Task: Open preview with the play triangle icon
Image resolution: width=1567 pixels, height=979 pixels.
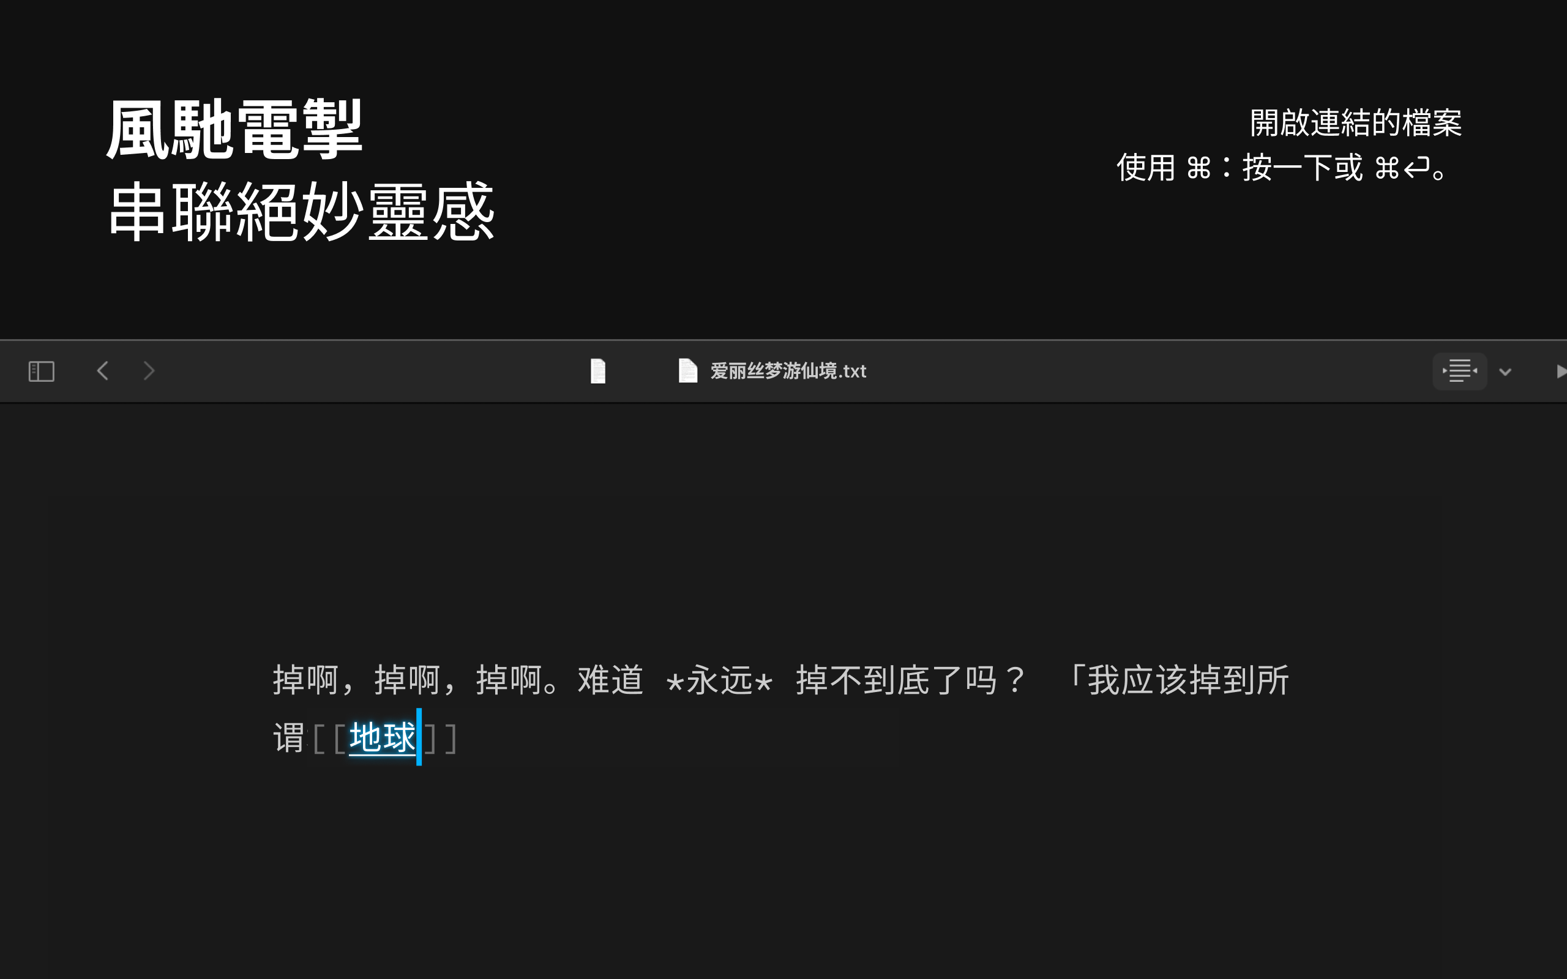Action: [x=1560, y=371]
